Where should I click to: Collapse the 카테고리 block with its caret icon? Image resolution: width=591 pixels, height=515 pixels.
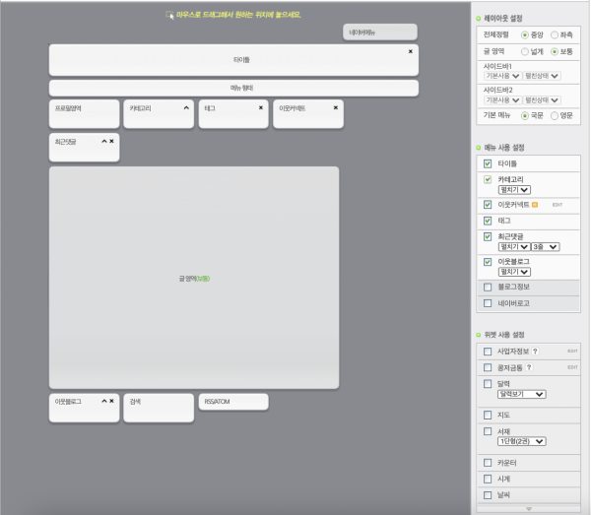pos(186,107)
